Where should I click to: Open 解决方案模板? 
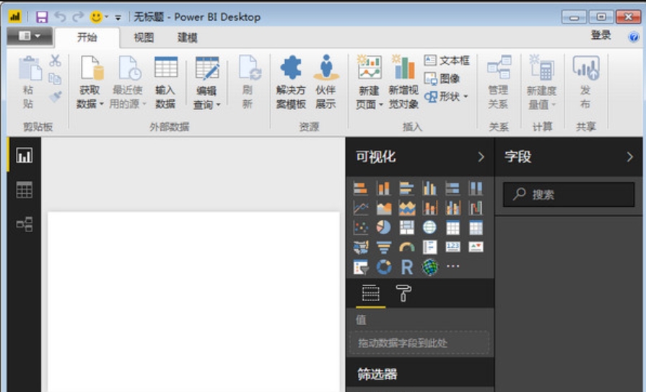coord(291,82)
